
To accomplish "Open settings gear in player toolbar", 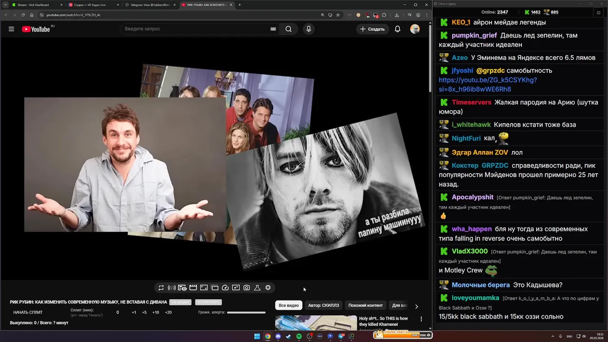I will pyautogui.click(x=268, y=288).
